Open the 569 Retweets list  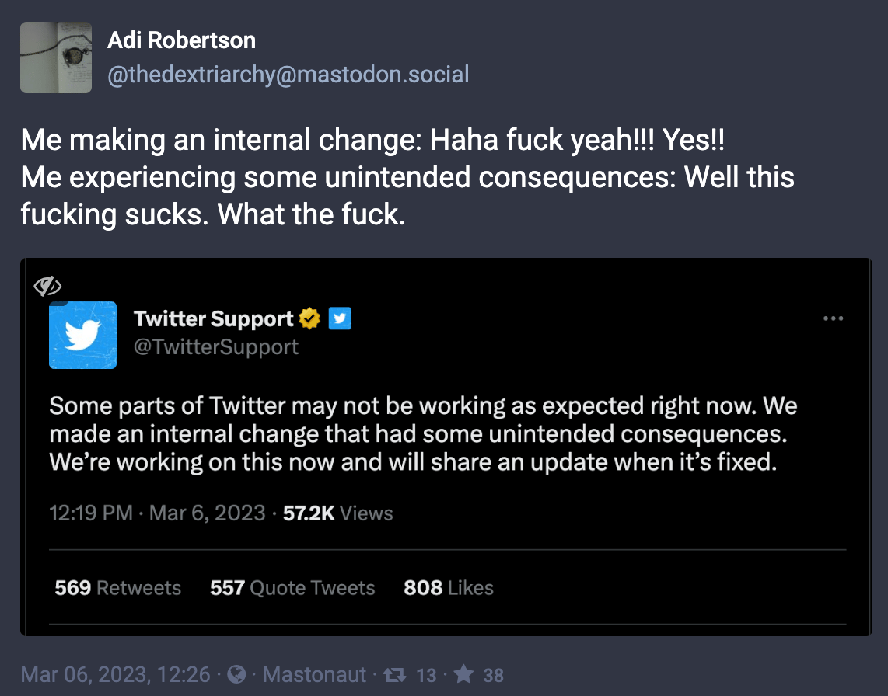(x=117, y=588)
